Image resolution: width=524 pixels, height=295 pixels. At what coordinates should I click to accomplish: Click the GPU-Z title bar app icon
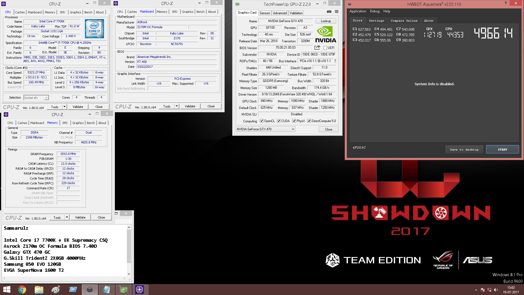(237, 4)
